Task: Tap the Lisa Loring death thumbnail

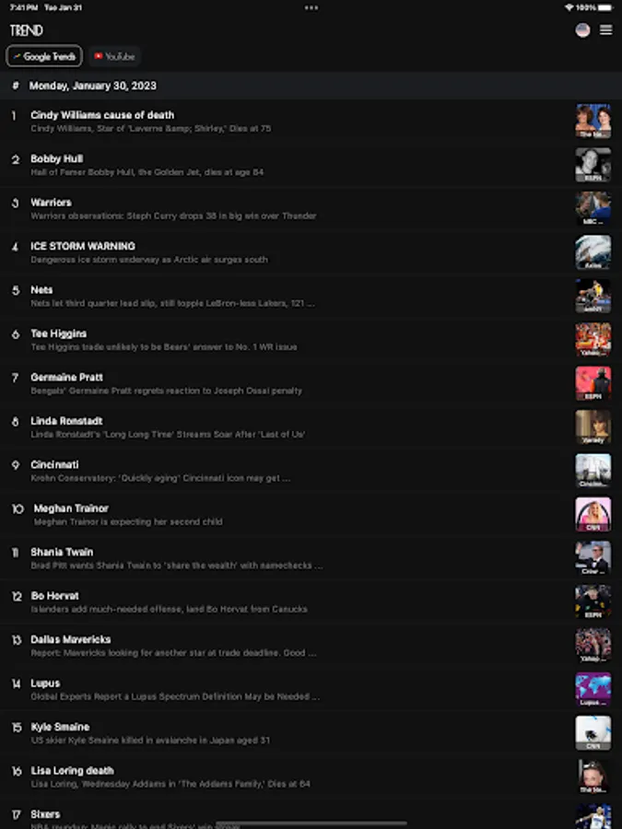Action: pyautogui.click(x=593, y=776)
